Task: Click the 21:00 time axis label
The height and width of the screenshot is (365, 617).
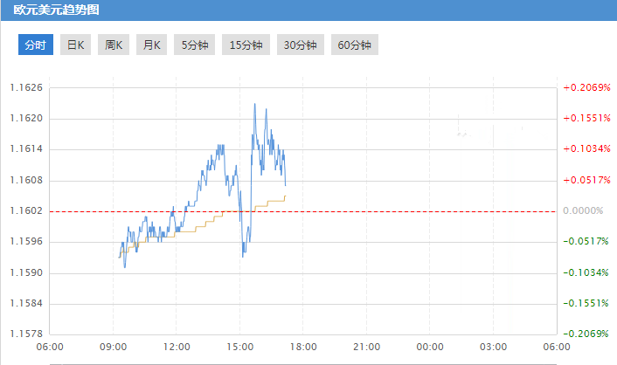Action: (367, 347)
